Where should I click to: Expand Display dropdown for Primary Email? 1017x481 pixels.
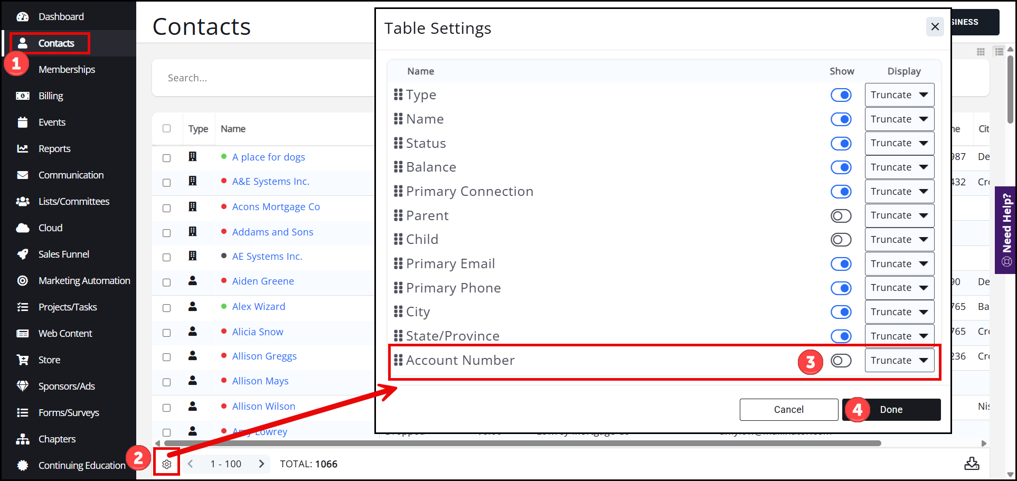(899, 263)
